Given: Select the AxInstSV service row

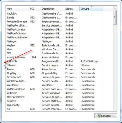Looking at the screenshot, I should click(59, 61).
